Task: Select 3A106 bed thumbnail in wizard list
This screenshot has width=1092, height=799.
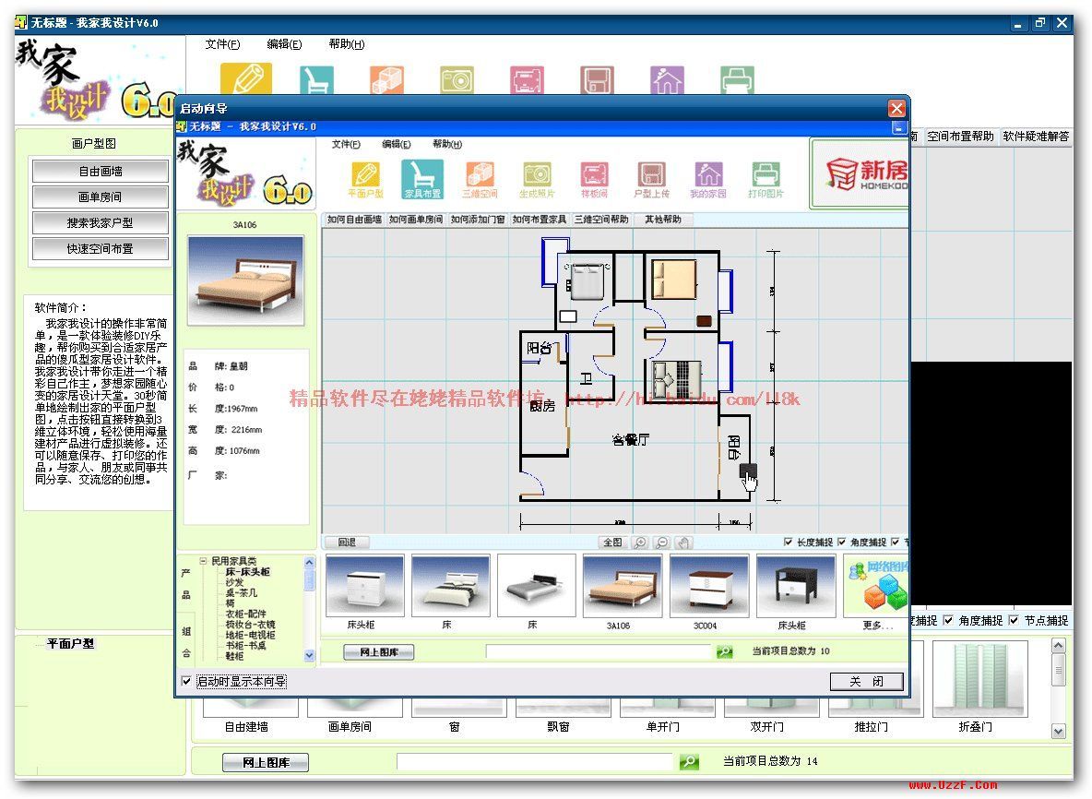Action: pos(622,587)
